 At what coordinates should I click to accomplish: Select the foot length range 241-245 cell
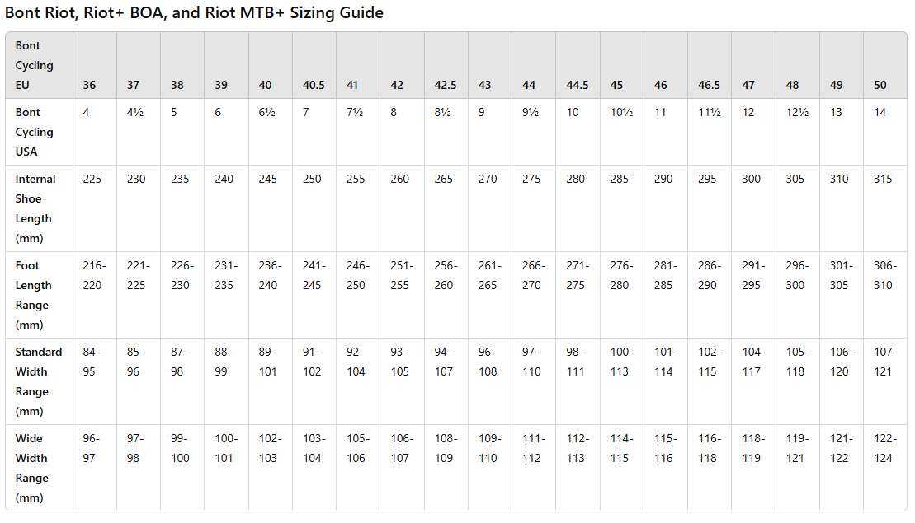click(312, 276)
